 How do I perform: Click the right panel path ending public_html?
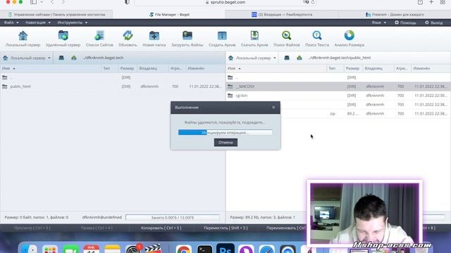340,58
